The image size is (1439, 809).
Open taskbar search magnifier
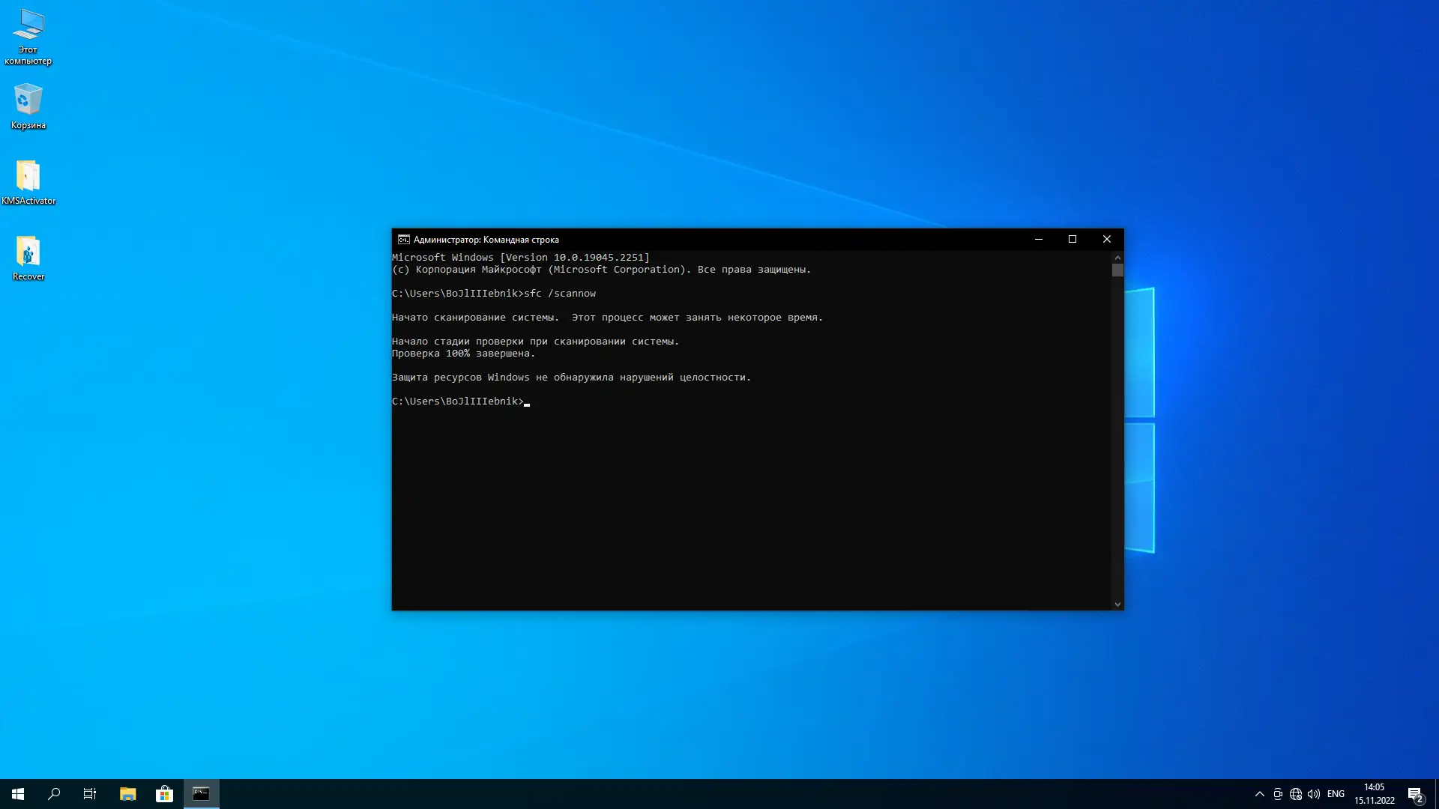pyautogui.click(x=54, y=794)
